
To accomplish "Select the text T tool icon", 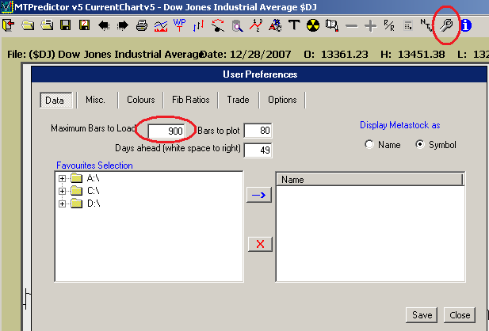I will click(294, 25).
